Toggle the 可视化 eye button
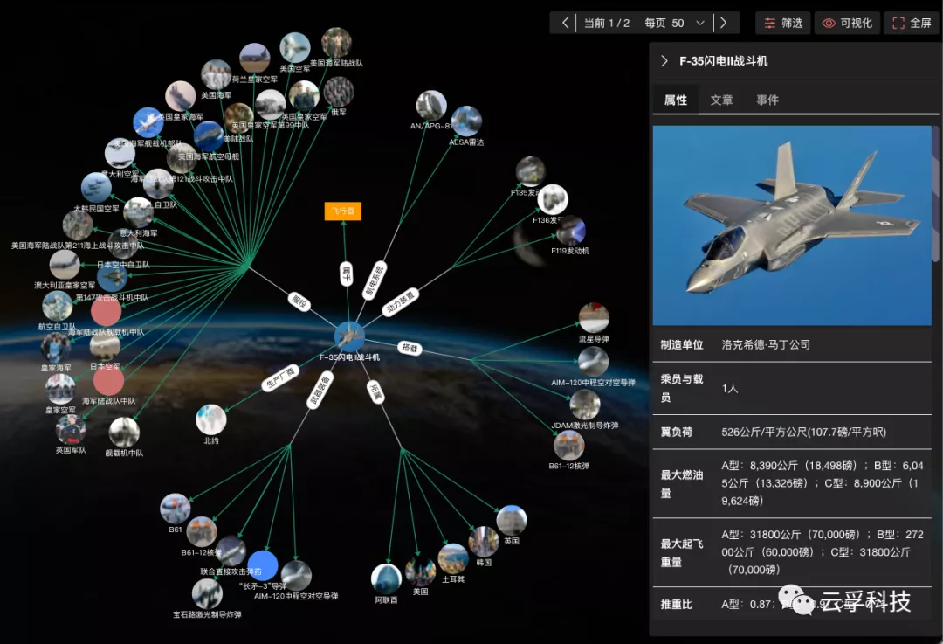The width and height of the screenshot is (943, 644). point(847,23)
